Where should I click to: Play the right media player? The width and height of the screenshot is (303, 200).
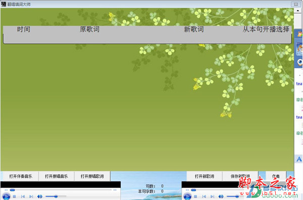point(187,196)
